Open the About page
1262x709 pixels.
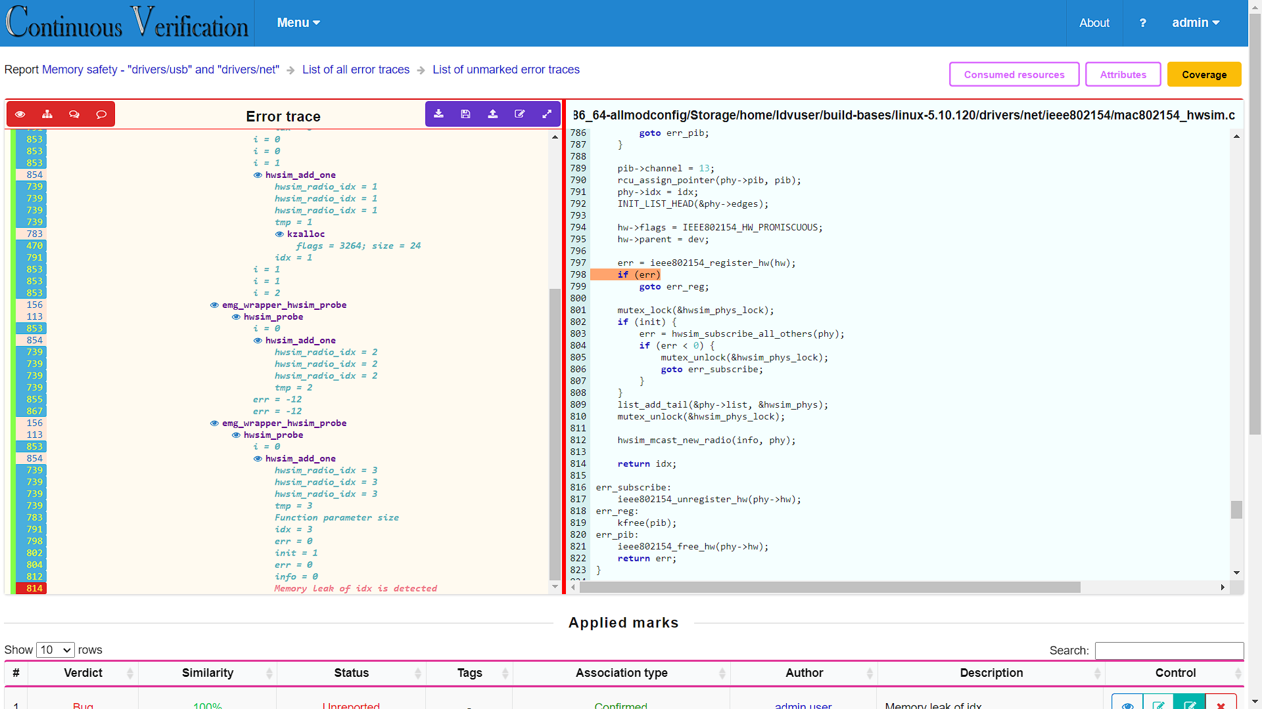click(1094, 23)
